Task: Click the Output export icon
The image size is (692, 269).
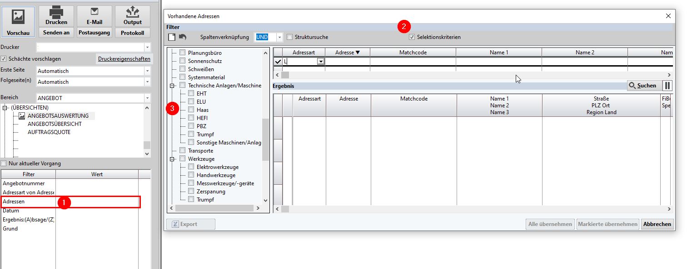Action: [x=133, y=12]
